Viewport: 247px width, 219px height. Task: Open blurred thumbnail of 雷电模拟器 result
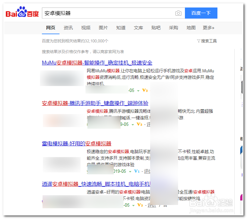[x=62, y=165]
